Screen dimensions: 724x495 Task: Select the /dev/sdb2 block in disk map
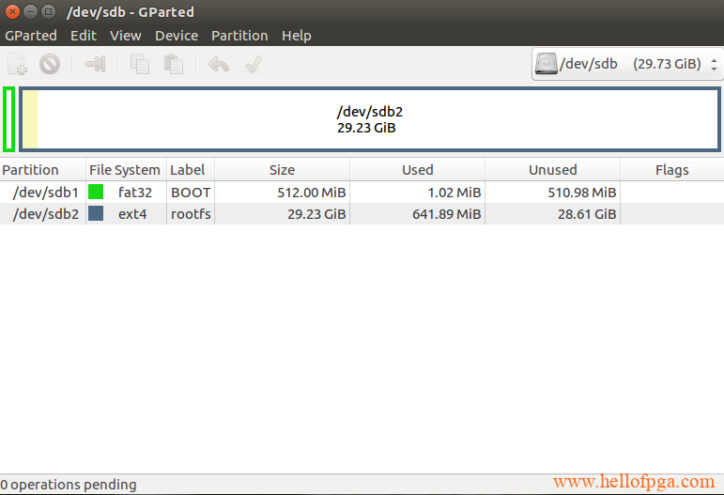(x=370, y=119)
